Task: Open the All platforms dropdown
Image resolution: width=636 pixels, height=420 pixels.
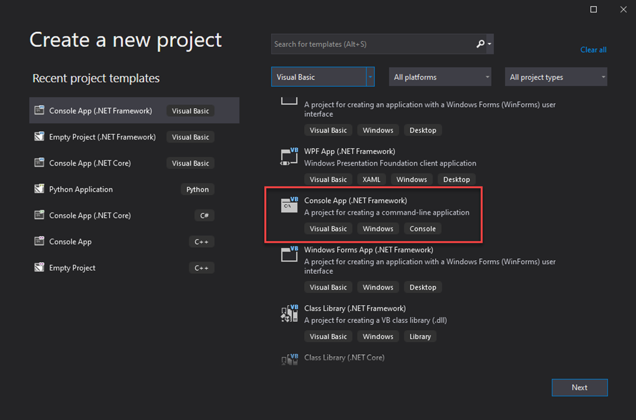Action: [x=440, y=77]
